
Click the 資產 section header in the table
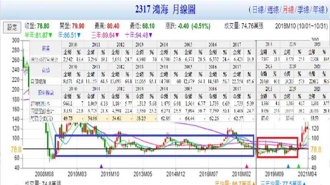click(x=46, y=49)
